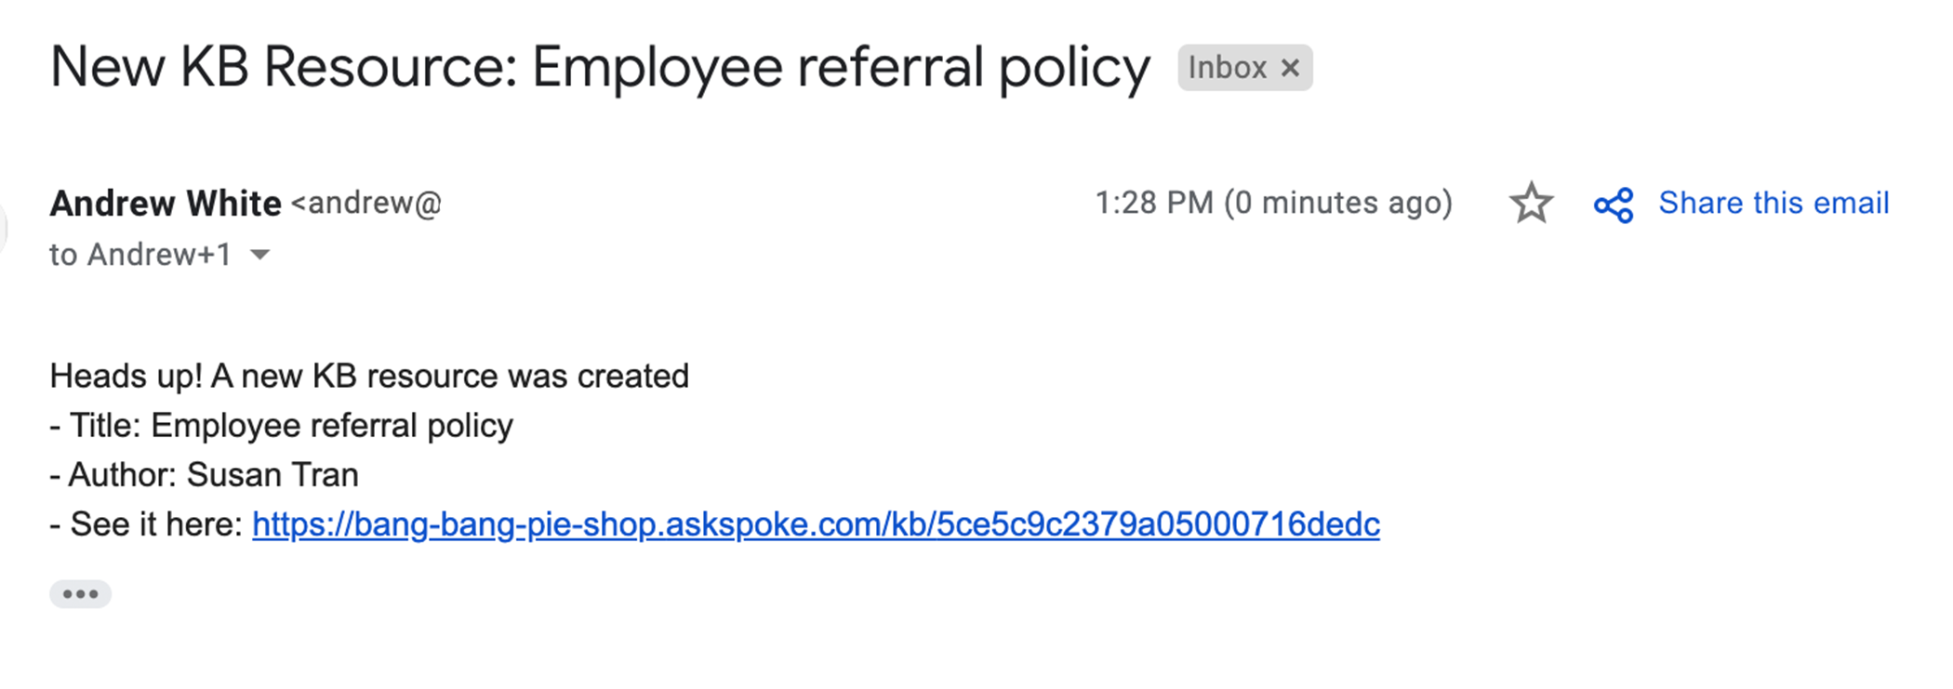
Task: Click the sender address starting with andrew@
Action: (366, 203)
